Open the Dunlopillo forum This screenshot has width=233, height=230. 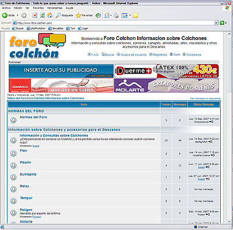click(28, 174)
